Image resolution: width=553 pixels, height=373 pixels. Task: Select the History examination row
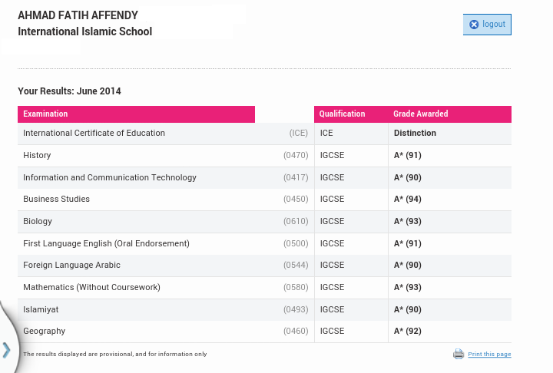(x=37, y=155)
